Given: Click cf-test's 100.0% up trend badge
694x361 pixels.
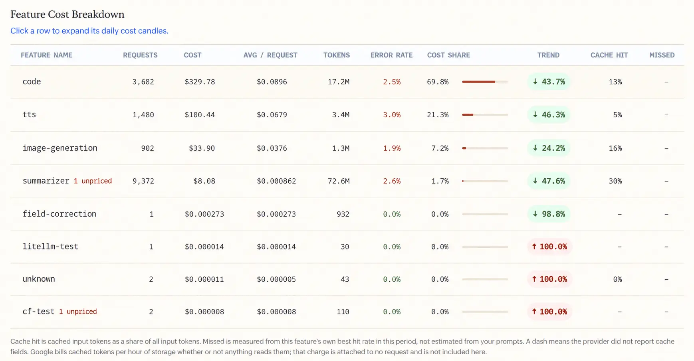Looking at the screenshot, I should pyautogui.click(x=549, y=312).
